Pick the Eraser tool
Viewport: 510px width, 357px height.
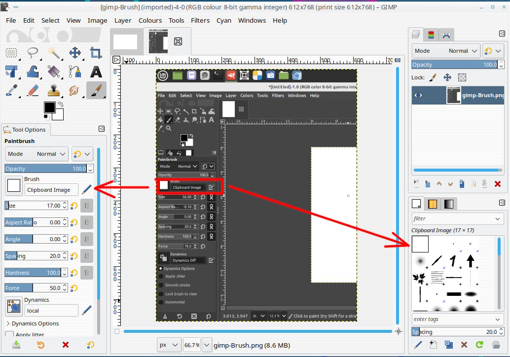tap(33, 90)
